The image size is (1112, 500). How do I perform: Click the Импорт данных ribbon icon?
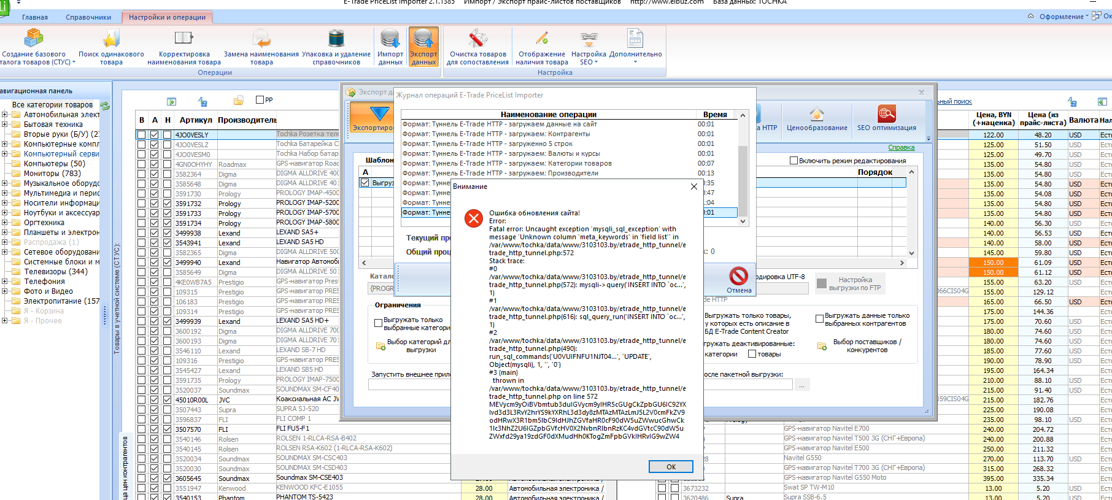(390, 47)
